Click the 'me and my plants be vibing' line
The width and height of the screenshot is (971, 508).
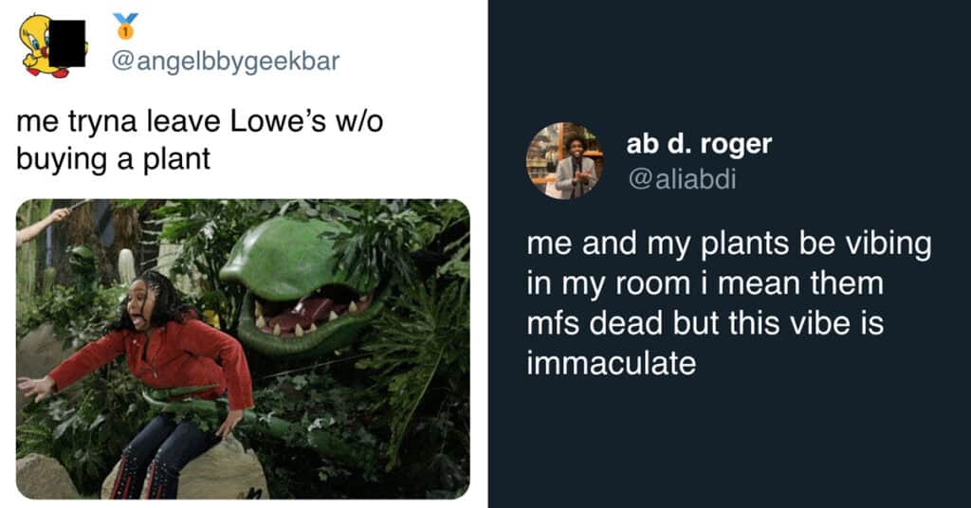click(729, 245)
